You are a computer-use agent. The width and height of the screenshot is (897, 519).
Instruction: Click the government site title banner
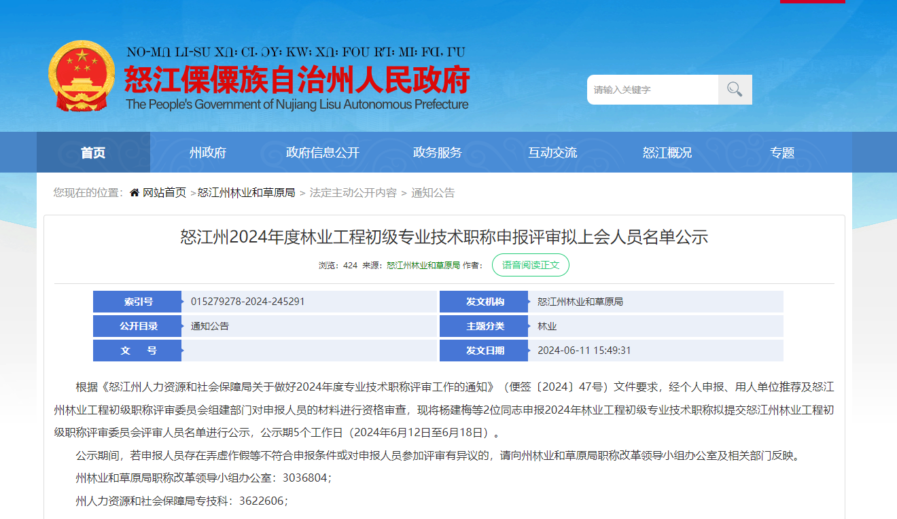[297, 80]
